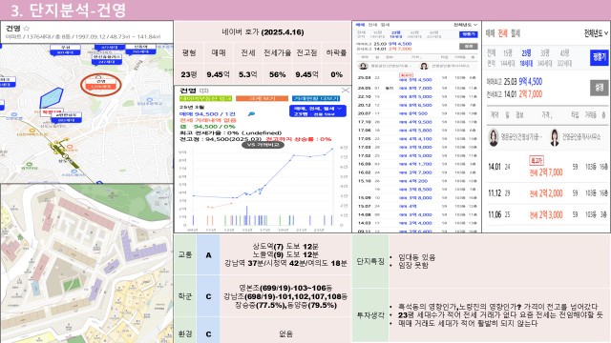Select first agent avatar in sales-list panel
The width and height of the screenshot is (611, 343).
(x=364, y=66)
